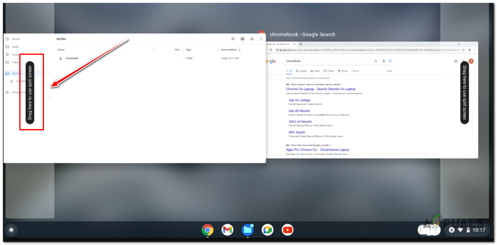
Task: Start voice search with microphone icon
Action: (384, 61)
